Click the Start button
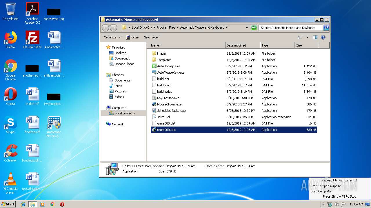The height and width of the screenshot is (208, 371). coord(8,204)
